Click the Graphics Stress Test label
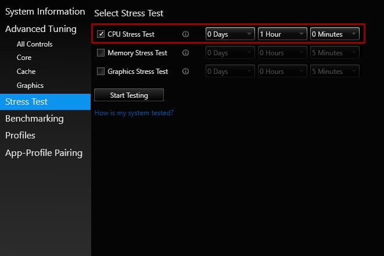Image resolution: width=384 pixels, height=256 pixels. (x=138, y=72)
